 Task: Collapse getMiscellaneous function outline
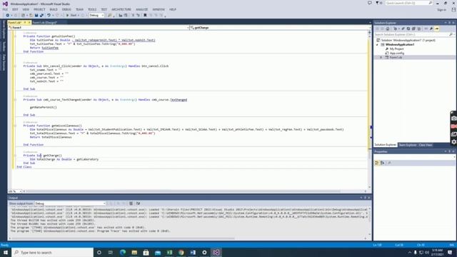pos(15,126)
